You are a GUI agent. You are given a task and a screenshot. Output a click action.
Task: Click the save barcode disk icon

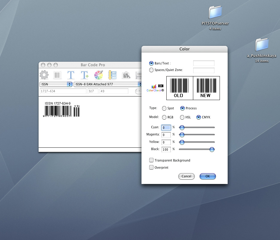[139, 75]
